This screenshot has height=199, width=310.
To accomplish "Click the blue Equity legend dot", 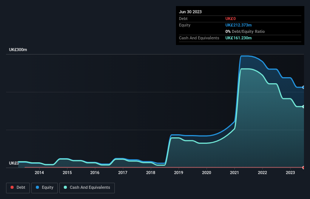I will tap(37, 187).
